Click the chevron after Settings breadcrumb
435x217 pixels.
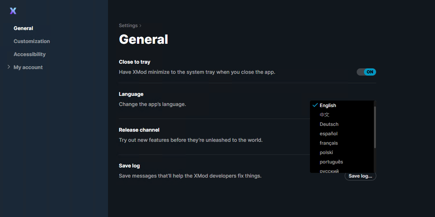point(141,26)
